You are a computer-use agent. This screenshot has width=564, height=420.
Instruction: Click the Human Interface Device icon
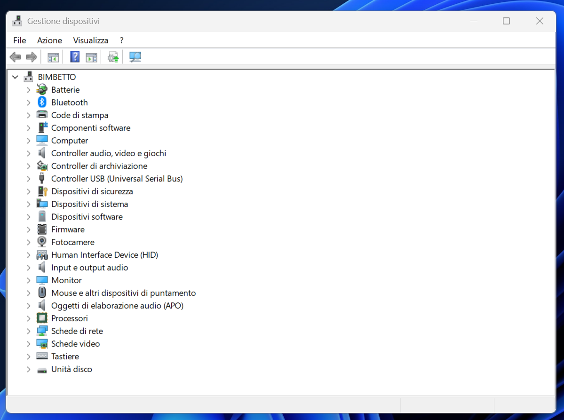coord(42,255)
